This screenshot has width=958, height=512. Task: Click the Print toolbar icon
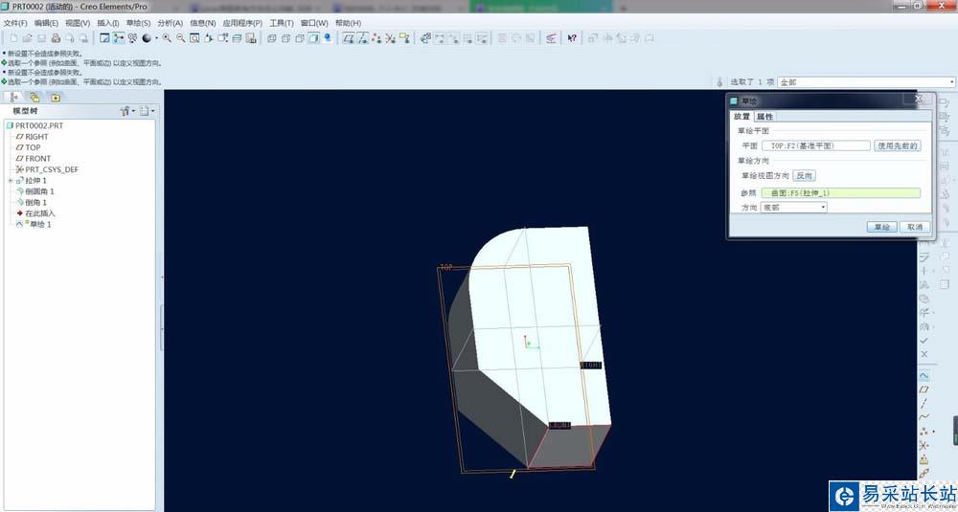tap(56, 38)
